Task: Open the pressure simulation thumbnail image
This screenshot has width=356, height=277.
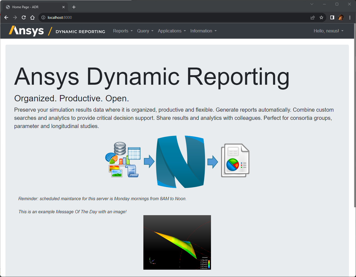Action: [x=177, y=242]
